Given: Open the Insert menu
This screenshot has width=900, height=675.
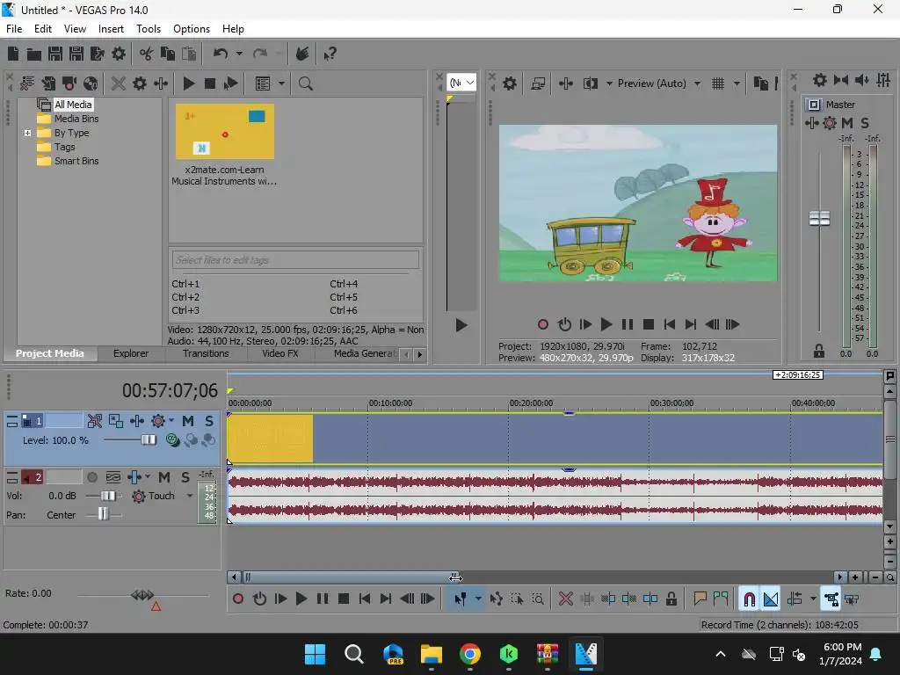Looking at the screenshot, I should tap(111, 29).
